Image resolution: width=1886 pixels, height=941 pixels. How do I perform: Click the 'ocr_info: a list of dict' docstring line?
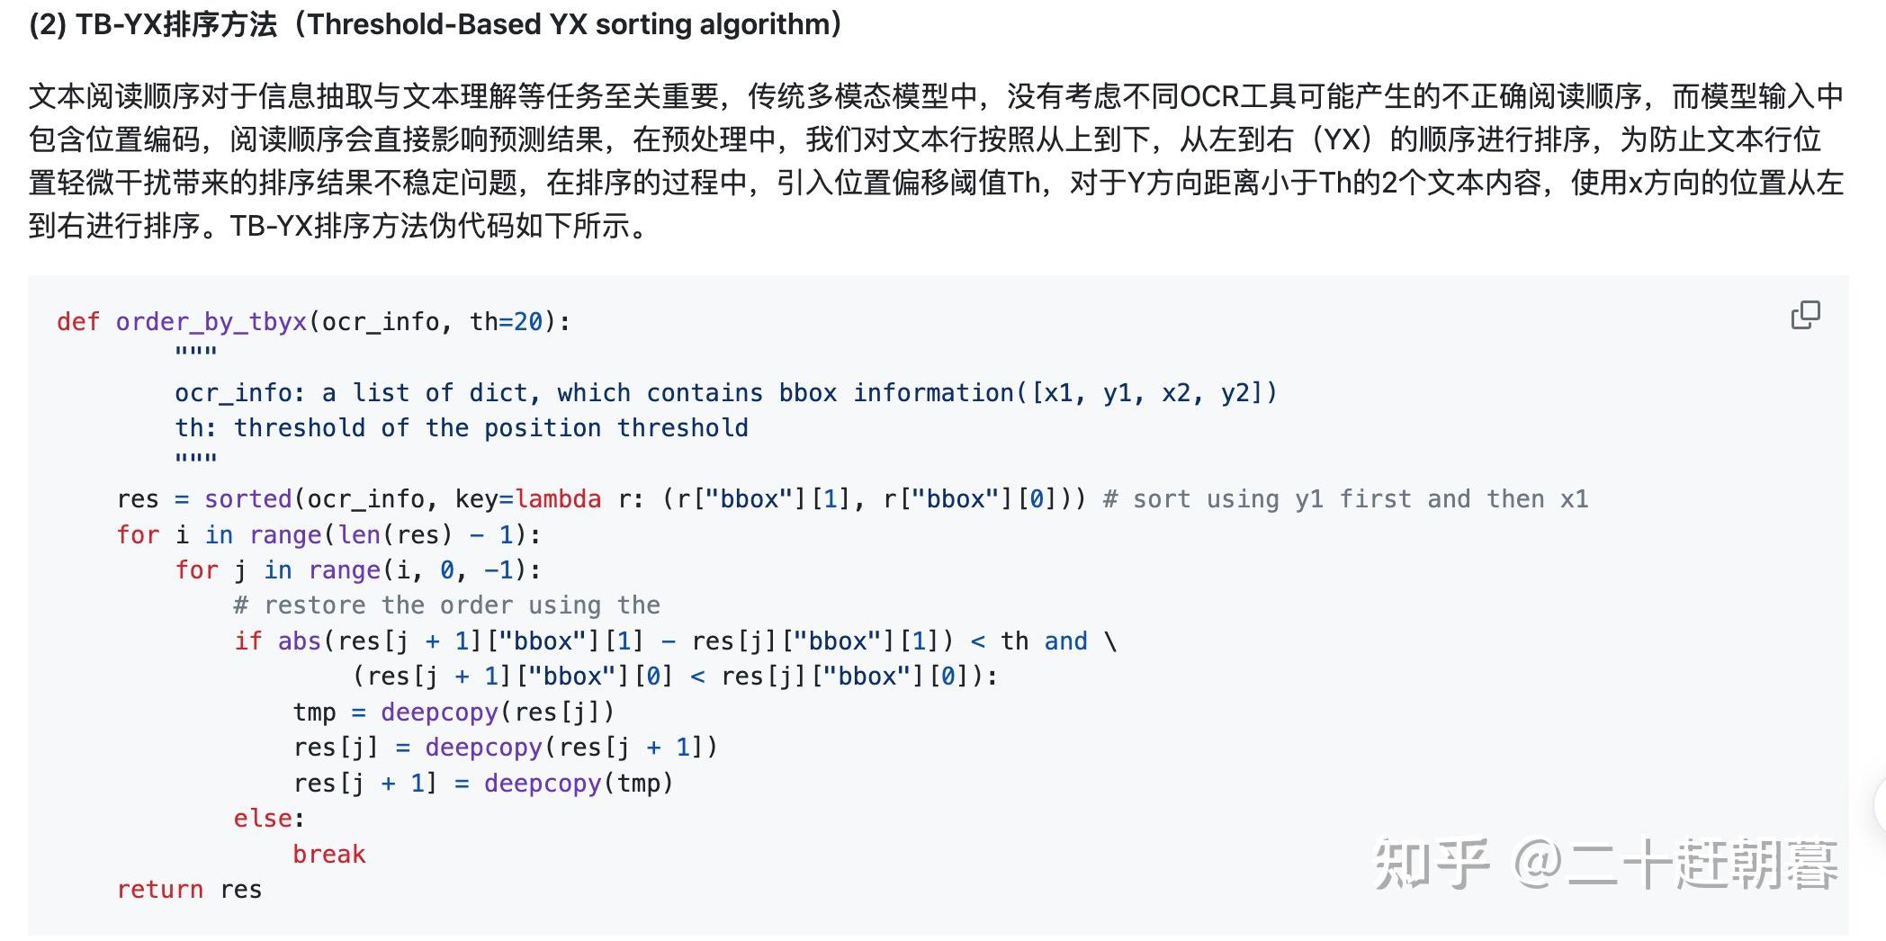pyautogui.click(x=726, y=393)
